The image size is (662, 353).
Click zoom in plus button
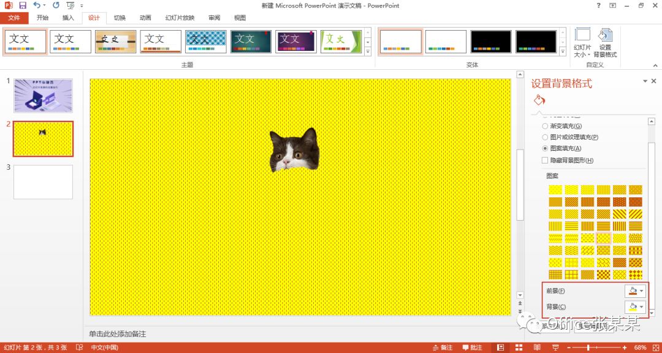click(x=625, y=348)
